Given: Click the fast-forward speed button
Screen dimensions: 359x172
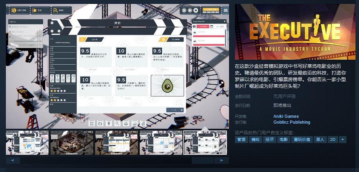Looking at the screenshot, I should [195, 10].
